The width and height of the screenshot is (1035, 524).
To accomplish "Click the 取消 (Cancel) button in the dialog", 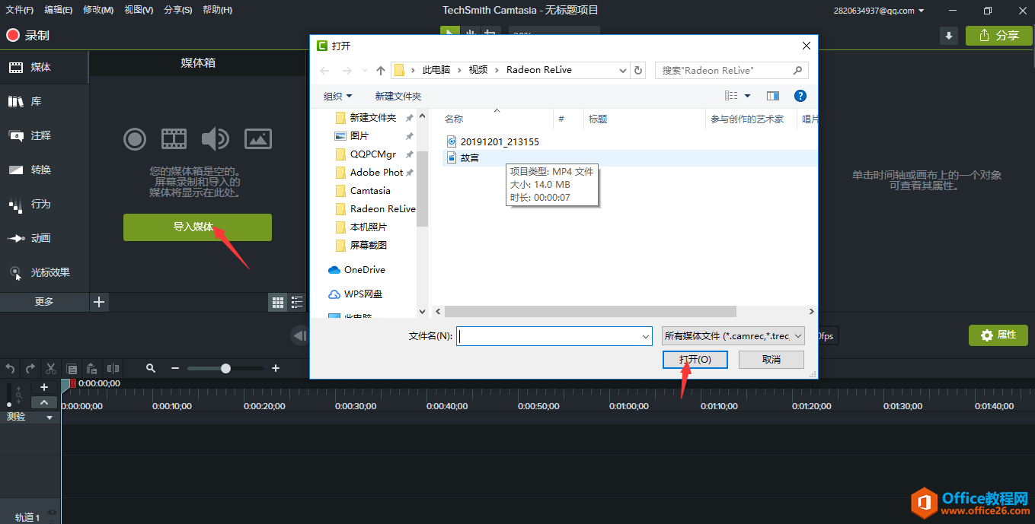I will (771, 359).
